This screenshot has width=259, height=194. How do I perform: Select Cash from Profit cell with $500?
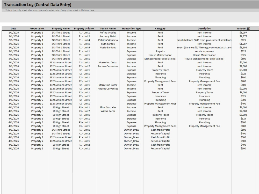[x=160, y=130]
